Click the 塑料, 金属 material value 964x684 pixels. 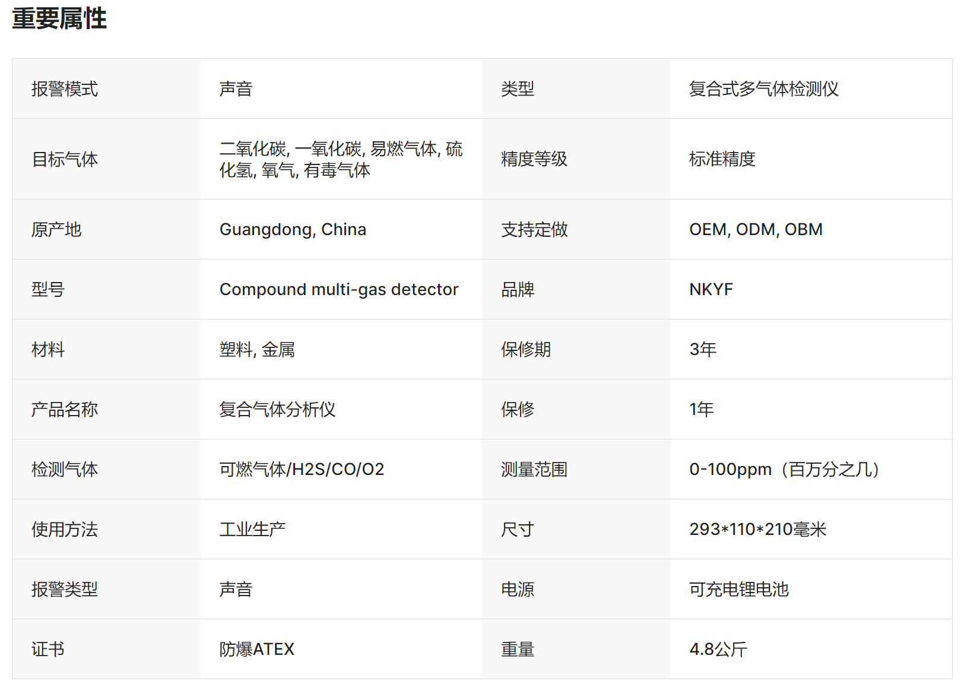[257, 350]
